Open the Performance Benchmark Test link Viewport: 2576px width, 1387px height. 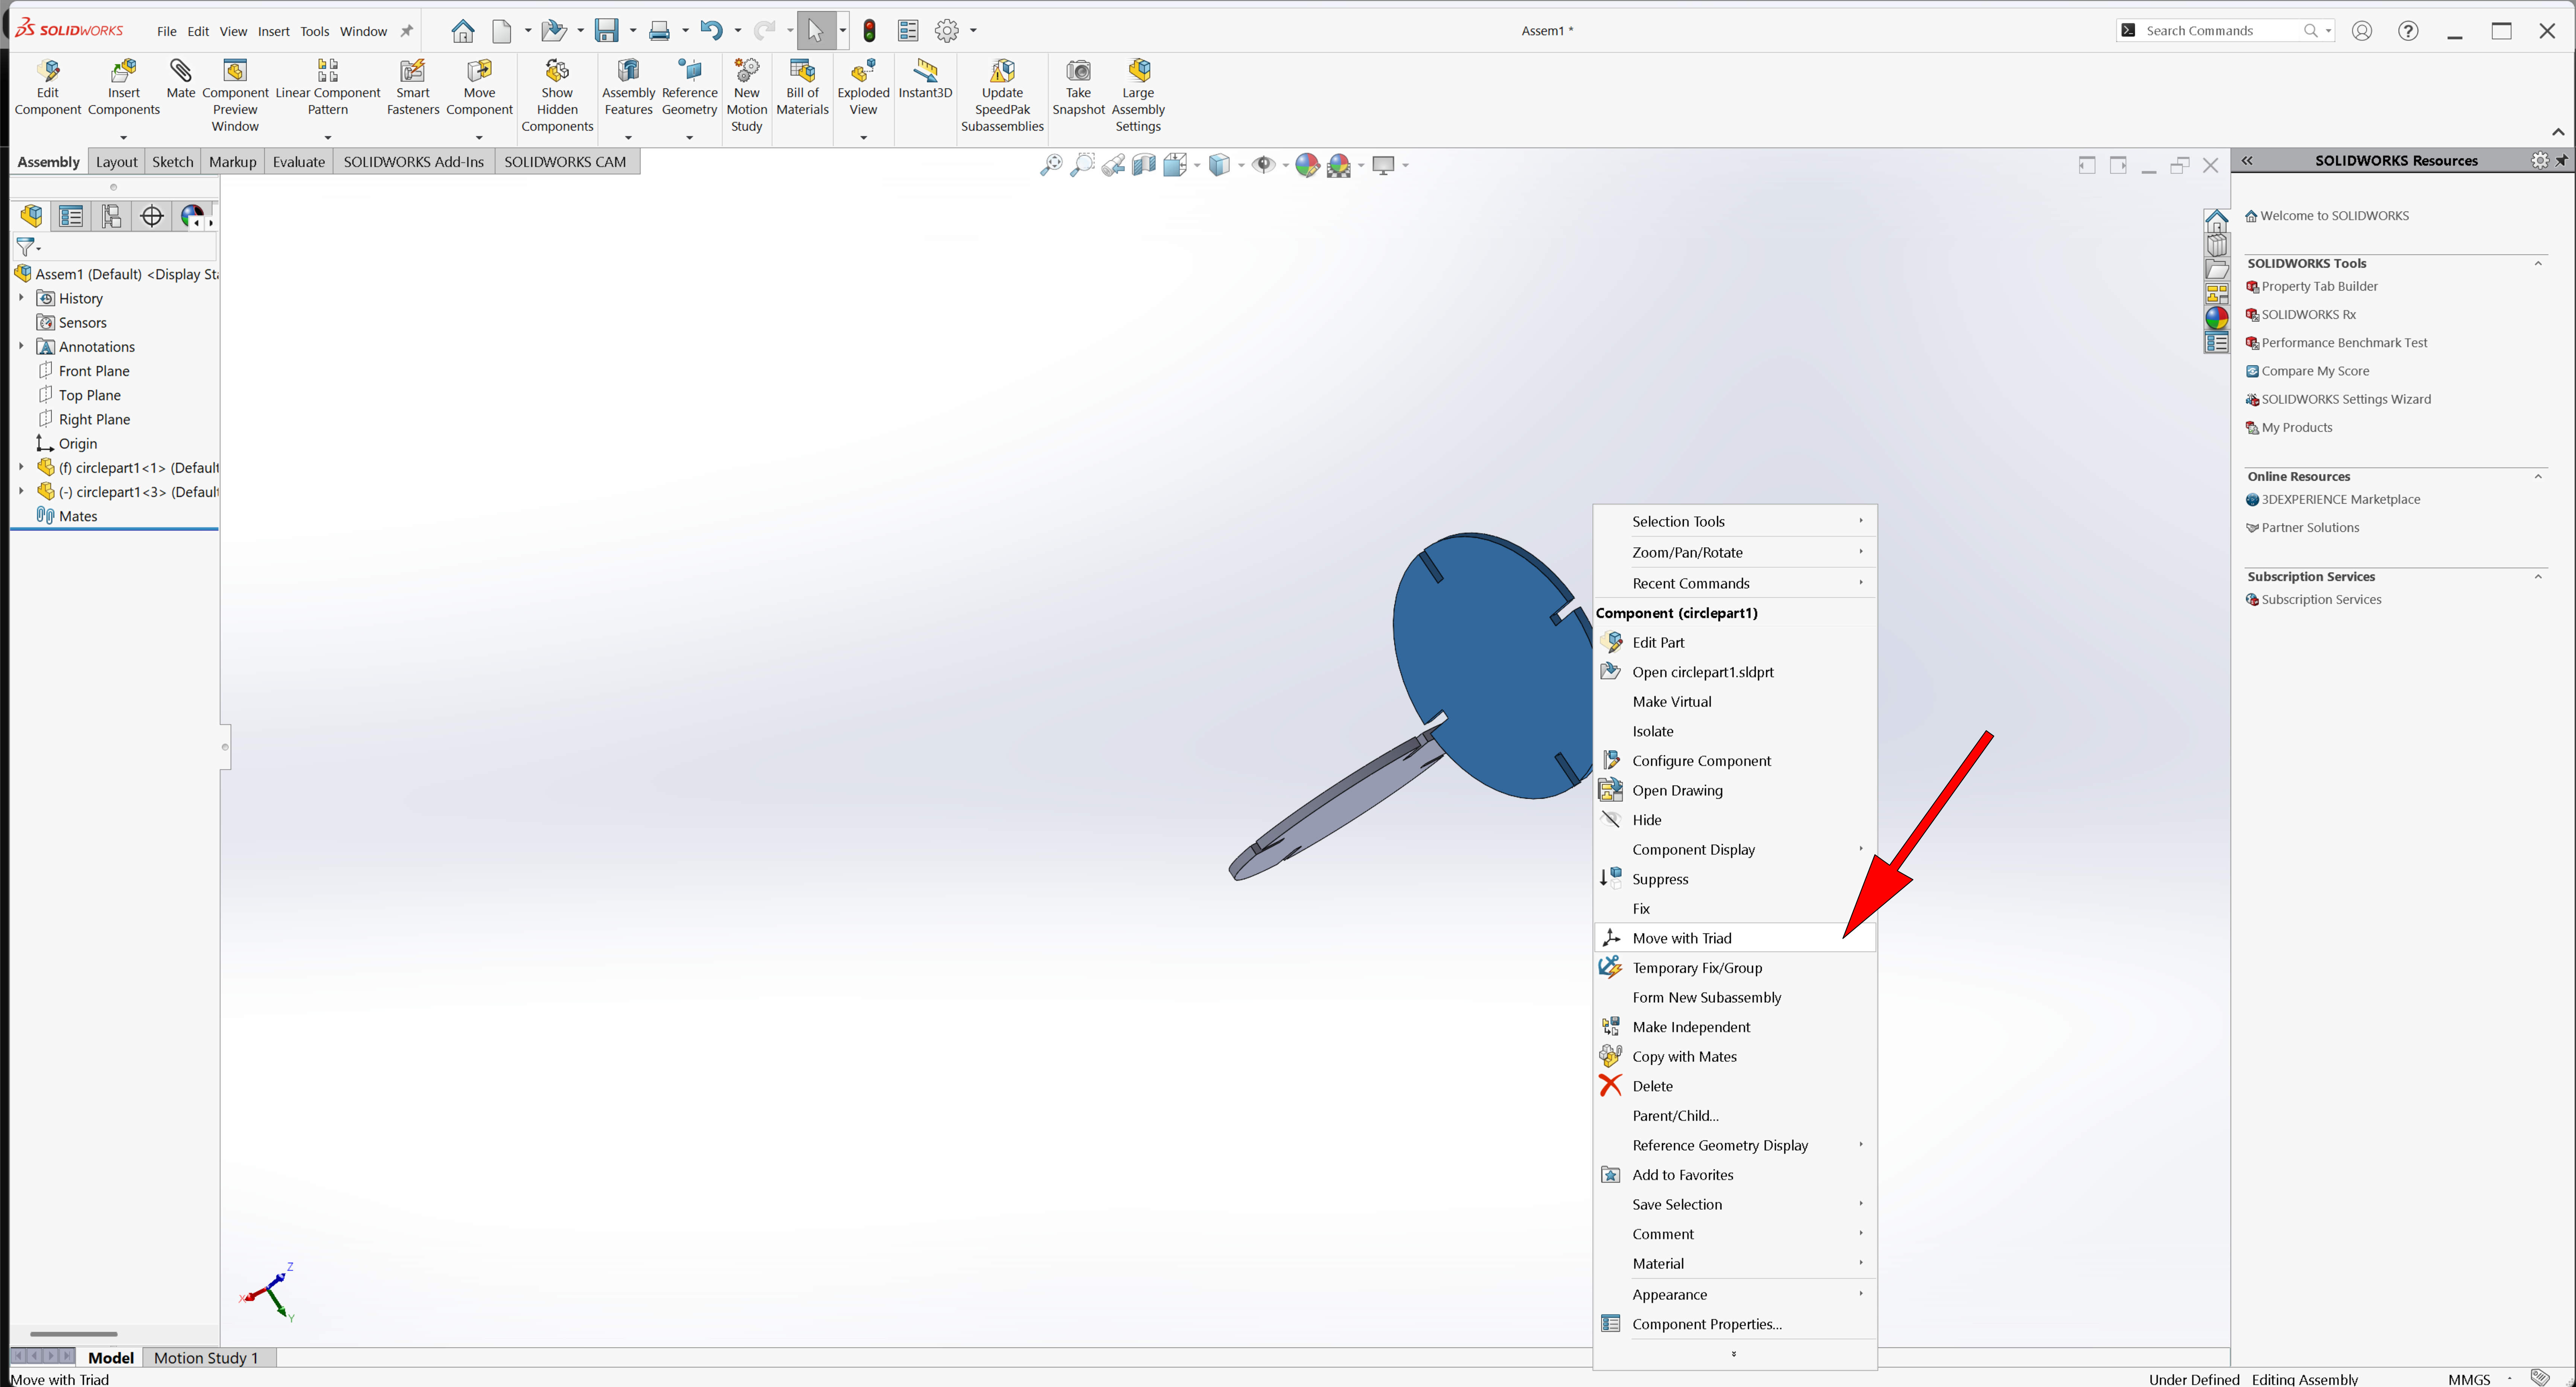point(2344,343)
